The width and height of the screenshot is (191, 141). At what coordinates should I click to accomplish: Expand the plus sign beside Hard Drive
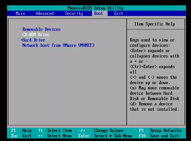pyautogui.click(x=22, y=40)
